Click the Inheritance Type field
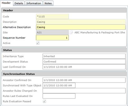 (84, 56)
